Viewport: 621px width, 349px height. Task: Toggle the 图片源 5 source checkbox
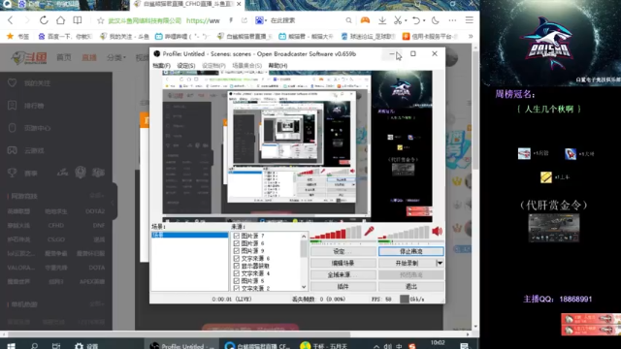point(237,281)
